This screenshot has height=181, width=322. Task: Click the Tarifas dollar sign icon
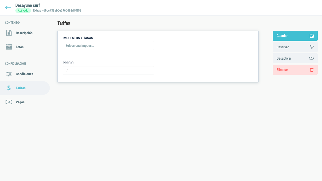tap(9, 88)
